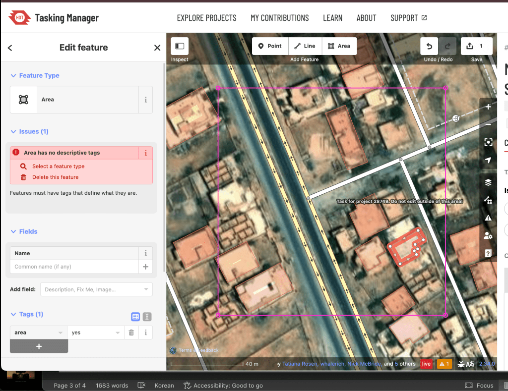Open the Explore Projects menu item
The height and width of the screenshot is (391, 508).
click(x=206, y=18)
